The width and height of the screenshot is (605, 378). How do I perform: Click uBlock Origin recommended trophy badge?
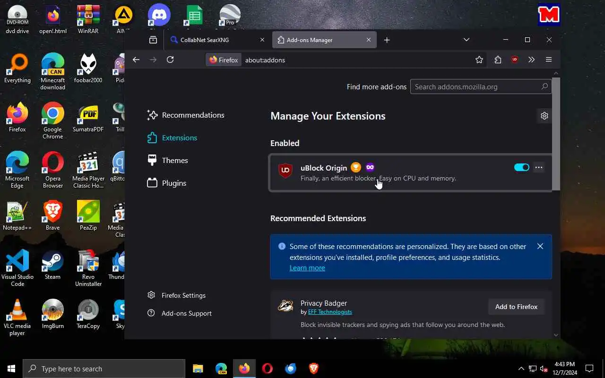point(356,167)
